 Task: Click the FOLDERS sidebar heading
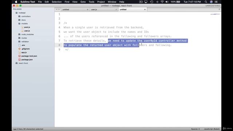pos(17,9)
